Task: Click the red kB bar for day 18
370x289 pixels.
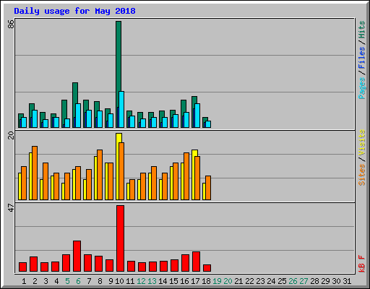Action: pos(207,268)
